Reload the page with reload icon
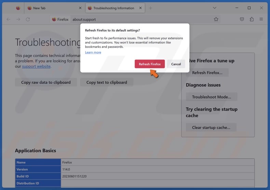Screen dimensions: 270x190 tap(28, 19)
